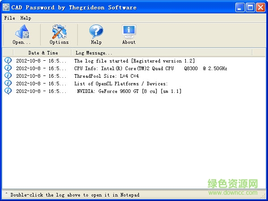This screenshot has height=201, width=268.
Task: Sort by the Date & Time column header
Action: point(43,53)
